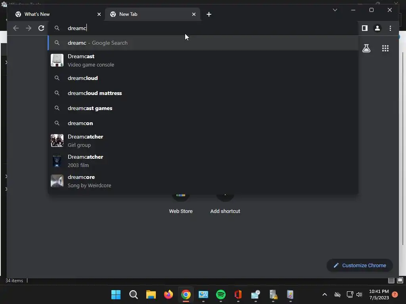Open the calendar-clock taskbar app icon
Screen dimensions: 406x304
[256, 294]
